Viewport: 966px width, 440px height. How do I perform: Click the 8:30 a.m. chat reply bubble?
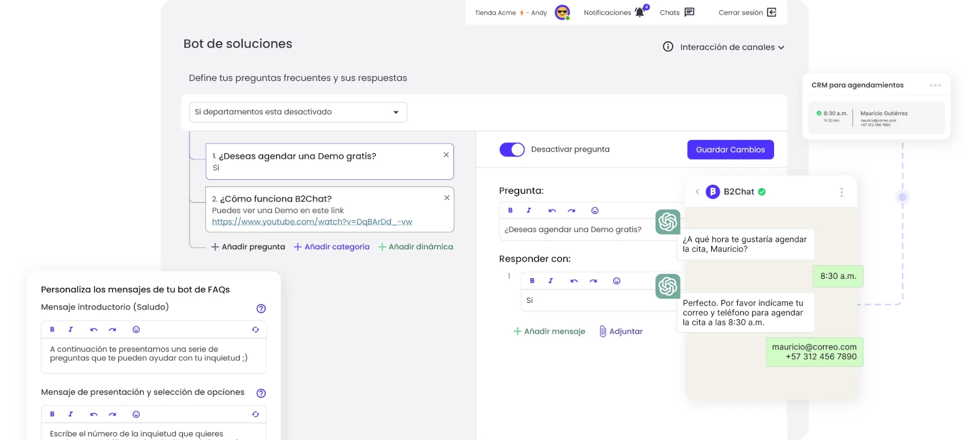coord(838,276)
